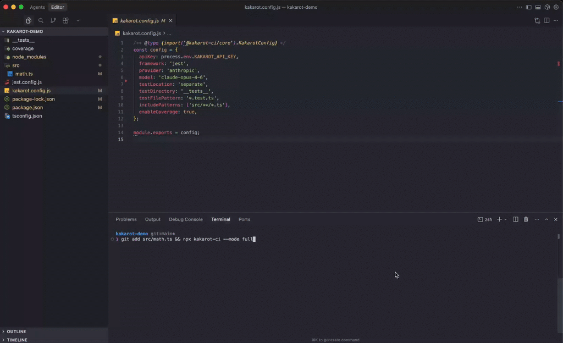Click the Explorer files icon
The height and width of the screenshot is (343, 563).
29,20
